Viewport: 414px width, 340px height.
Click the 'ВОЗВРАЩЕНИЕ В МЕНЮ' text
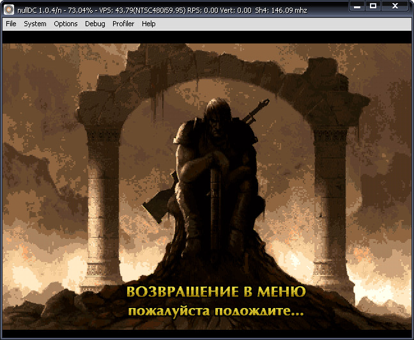point(216,291)
